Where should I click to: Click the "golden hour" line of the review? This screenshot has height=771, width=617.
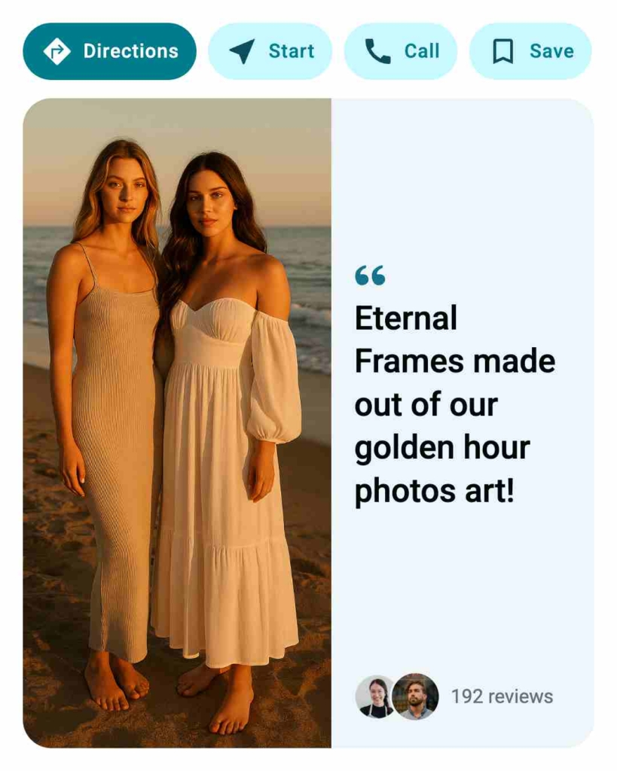point(442,448)
